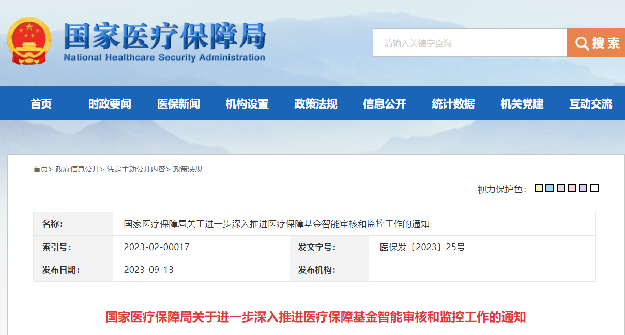
Task: Select the white eye-protection color
Action: (x=594, y=188)
